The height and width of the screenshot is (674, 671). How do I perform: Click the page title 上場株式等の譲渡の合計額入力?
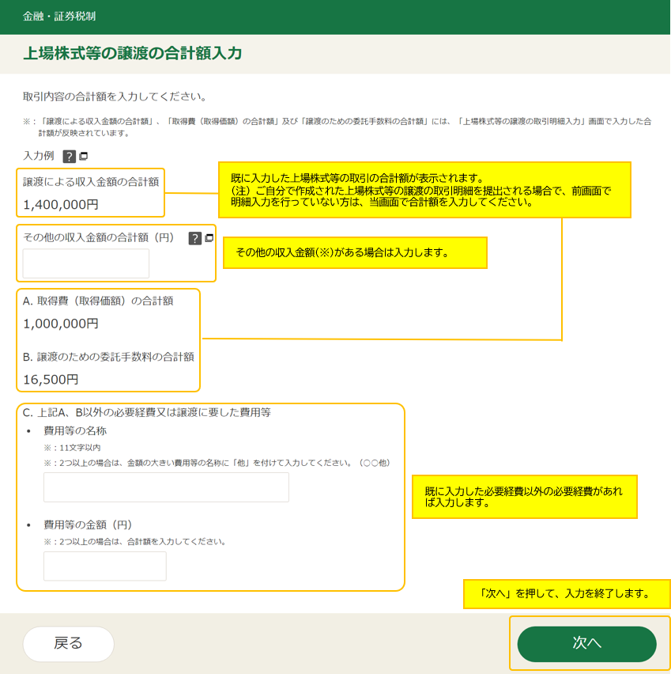(x=133, y=54)
